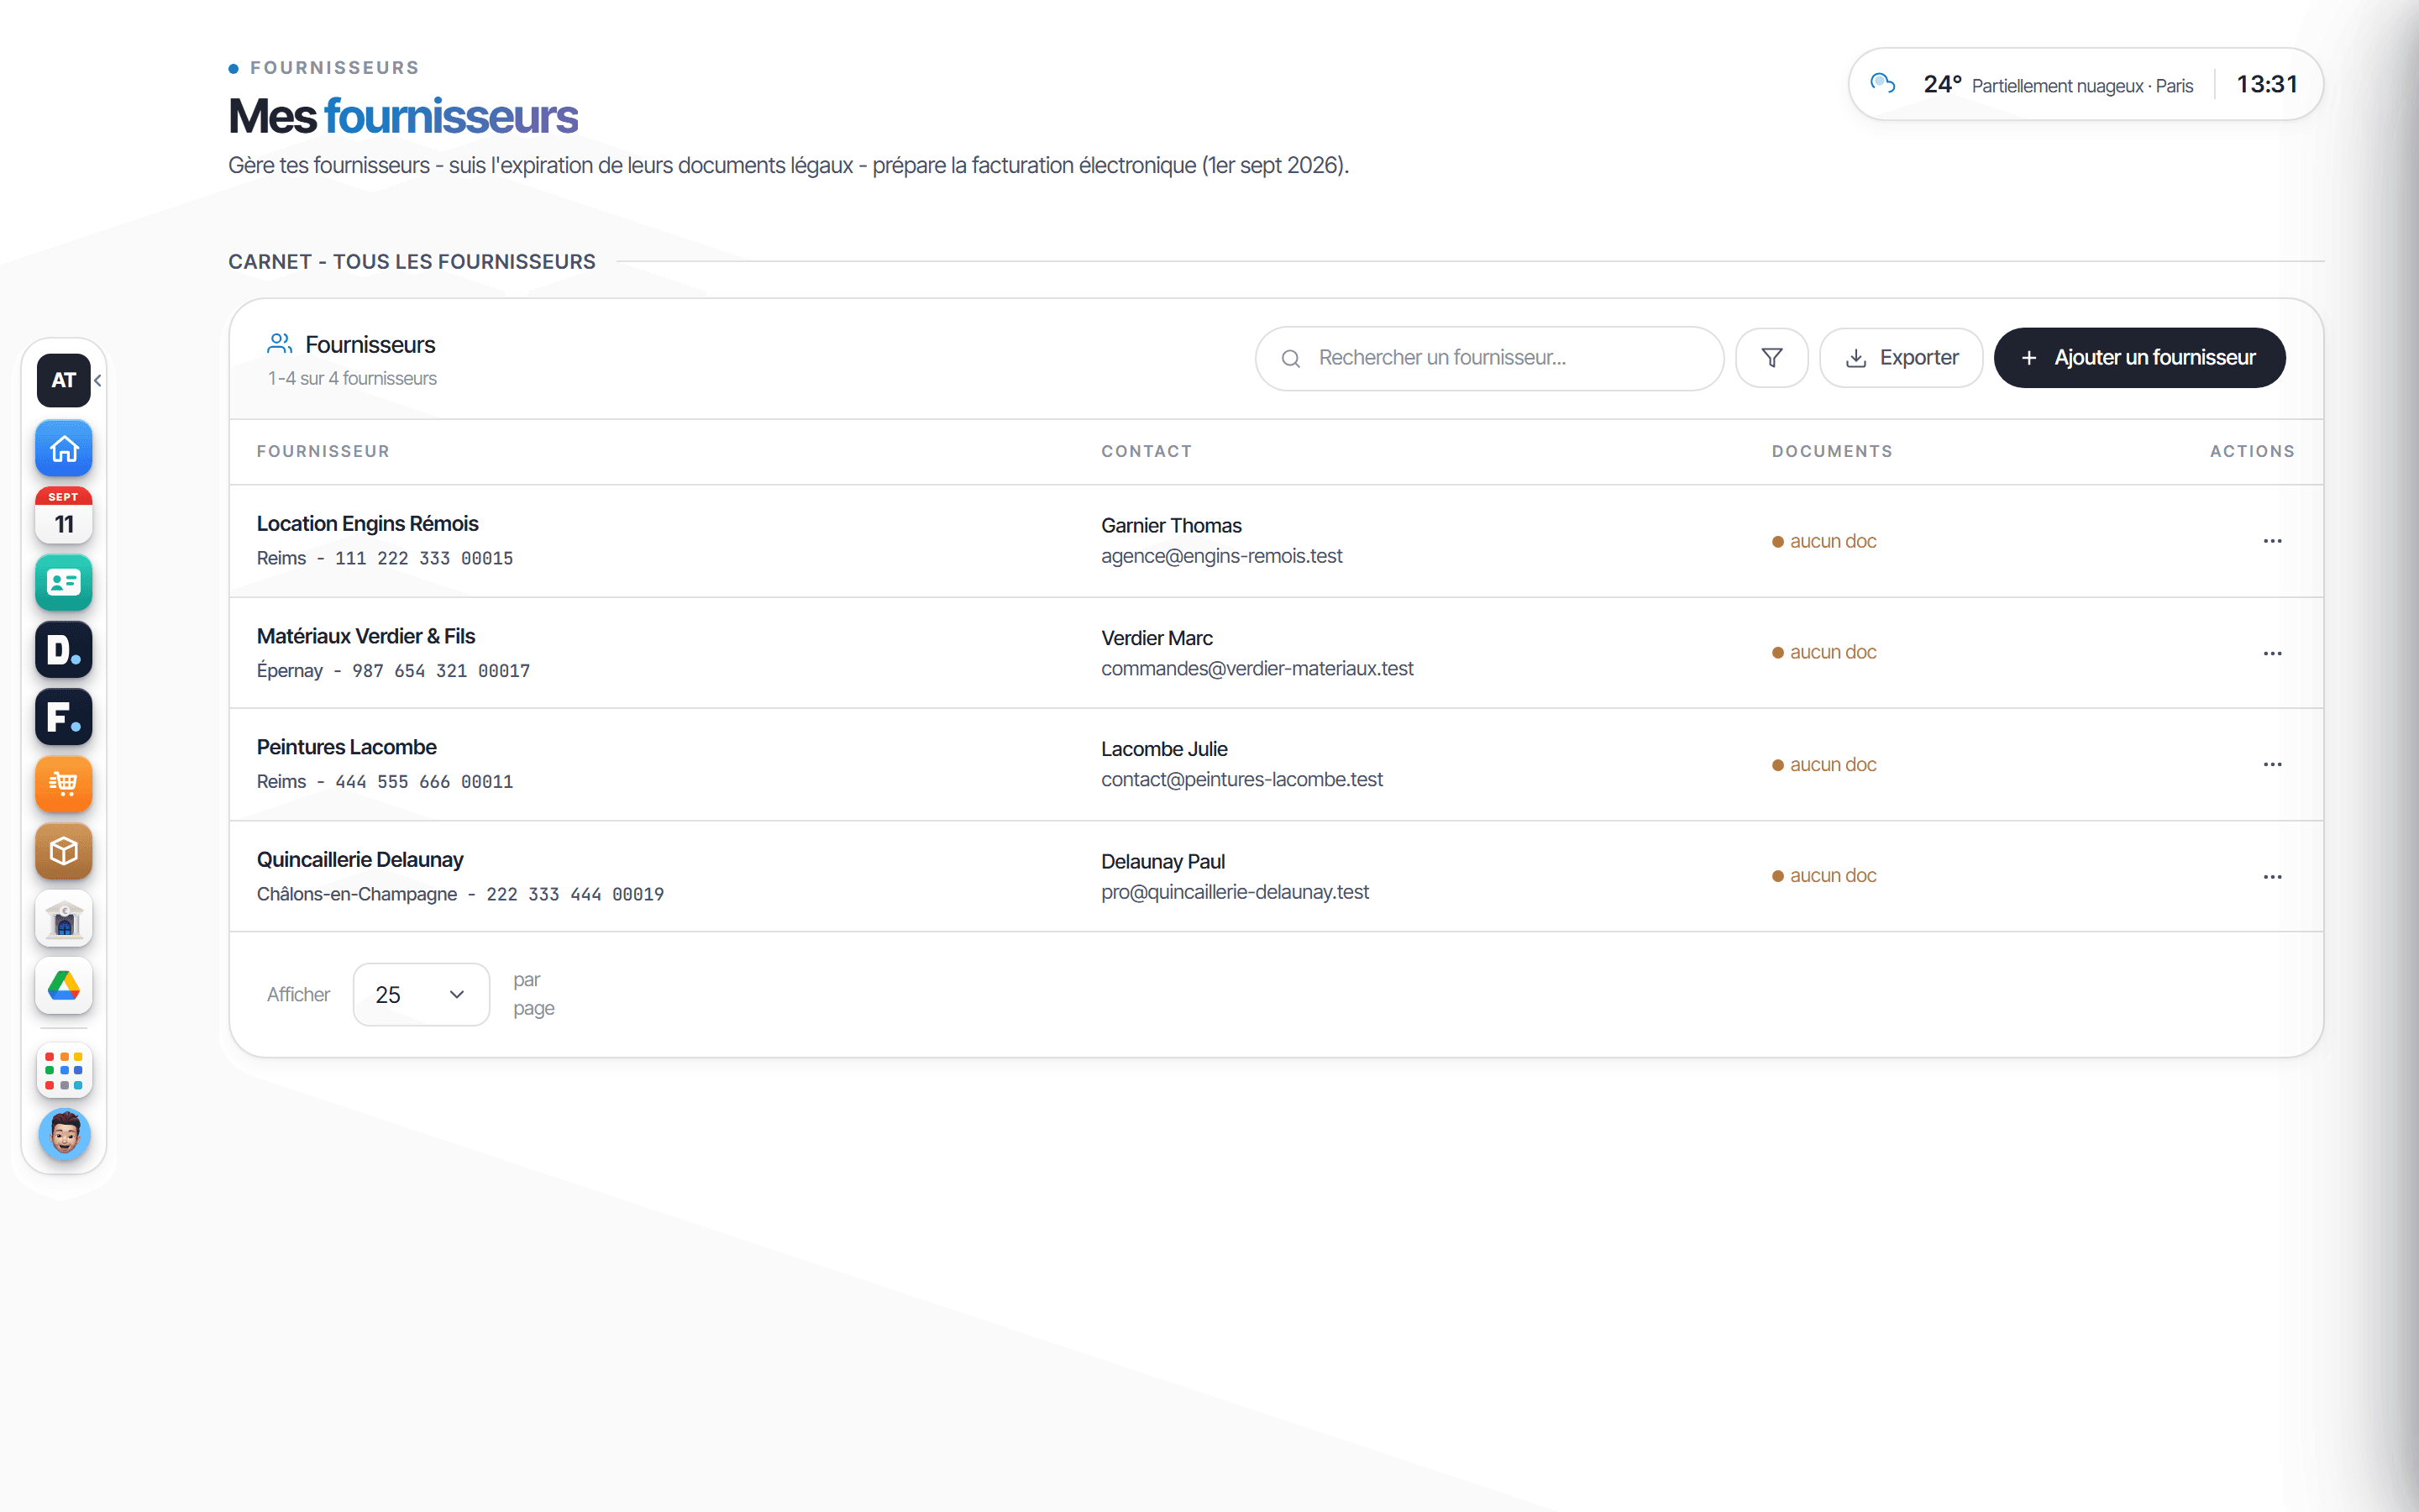Click the DOCUMENTS column header
Image resolution: width=2419 pixels, height=1512 pixels.
pos(1832,451)
